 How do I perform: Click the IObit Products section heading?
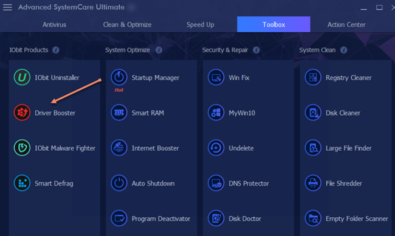[x=29, y=50]
